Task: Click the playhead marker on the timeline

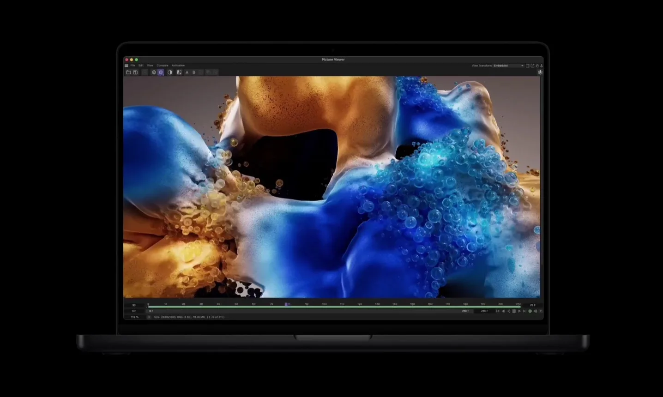Action: tap(287, 304)
